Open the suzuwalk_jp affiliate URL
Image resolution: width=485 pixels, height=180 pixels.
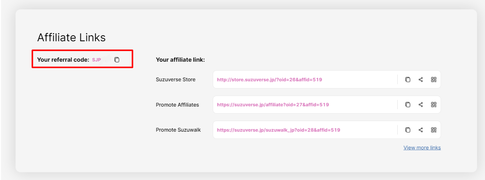point(278,130)
